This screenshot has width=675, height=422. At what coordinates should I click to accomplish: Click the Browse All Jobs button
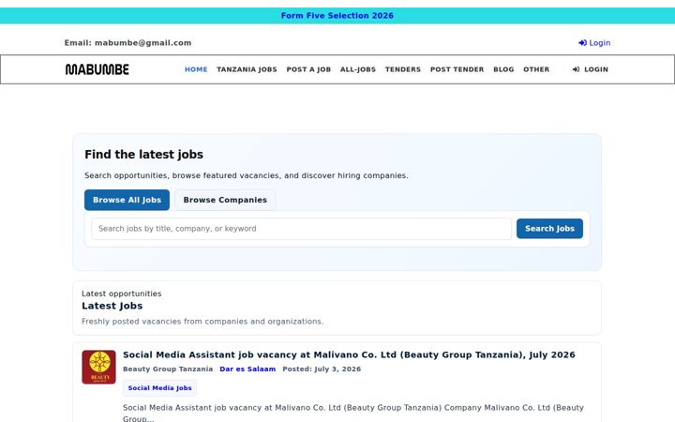click(127, 200)
